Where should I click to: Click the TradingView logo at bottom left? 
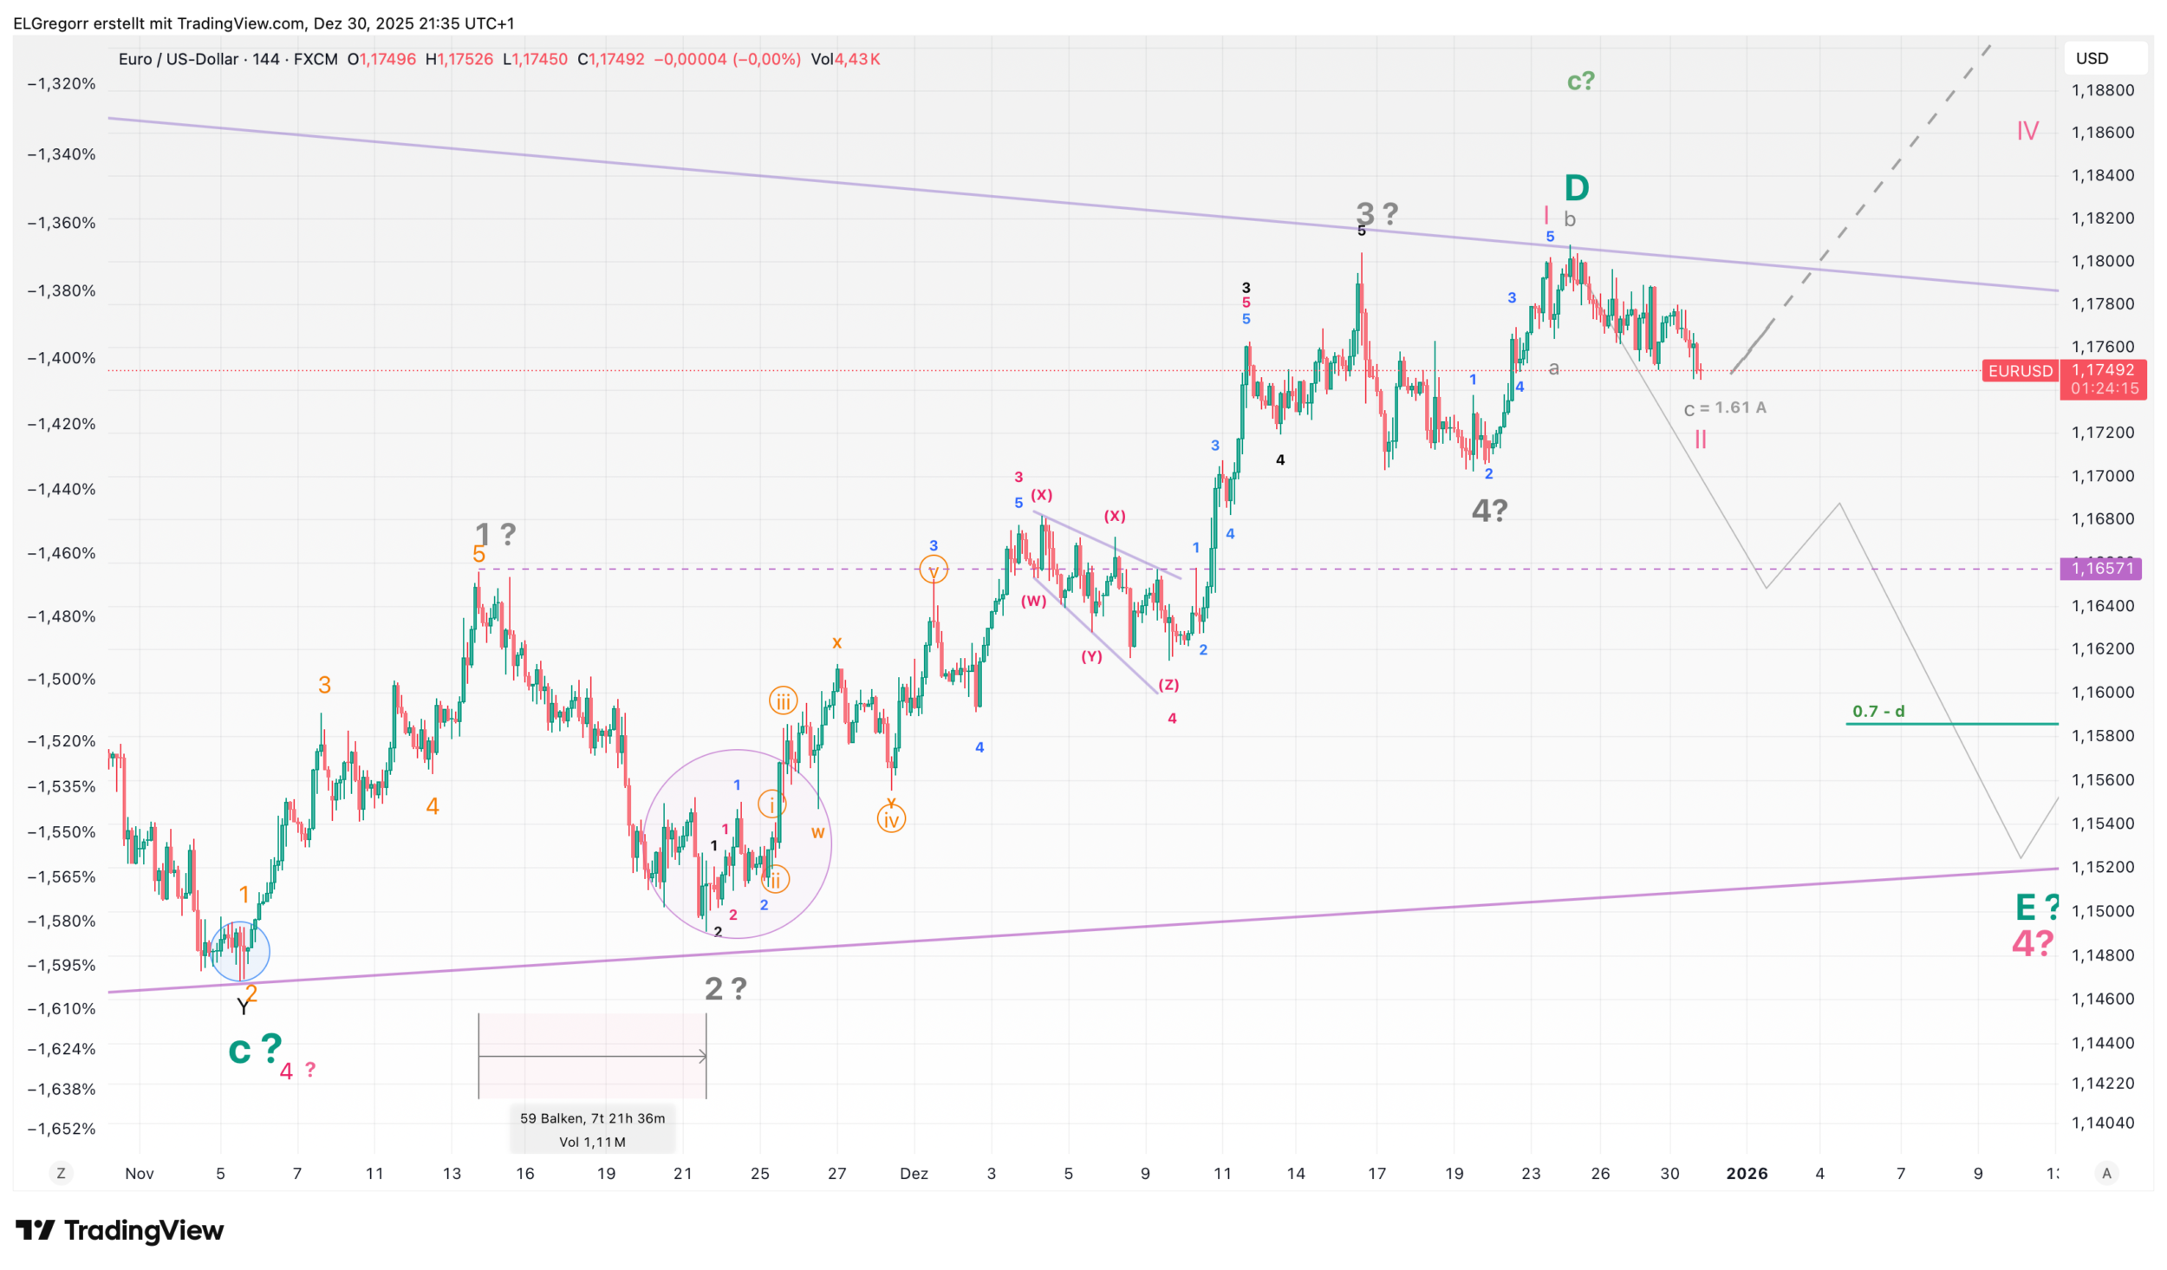click(x=120, y=1230)
